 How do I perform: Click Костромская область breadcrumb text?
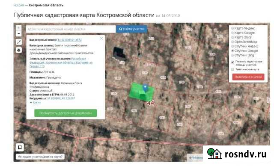(46, 5)
